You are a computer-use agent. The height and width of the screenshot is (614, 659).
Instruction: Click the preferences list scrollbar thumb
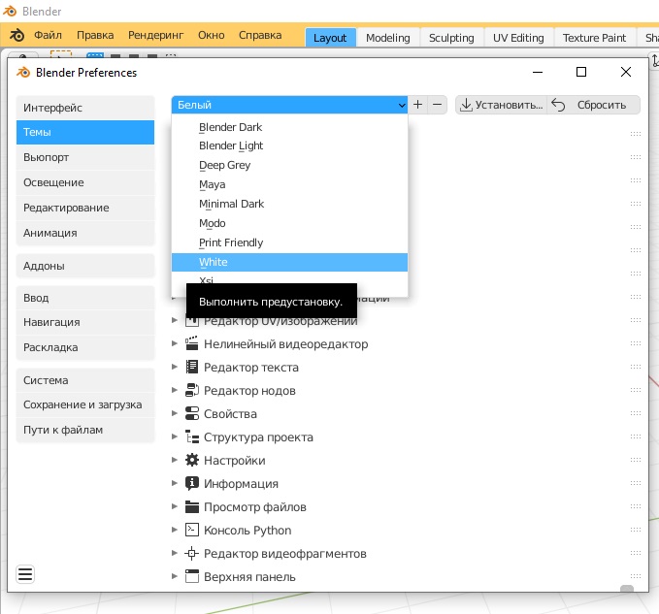(x=627, y=589)
